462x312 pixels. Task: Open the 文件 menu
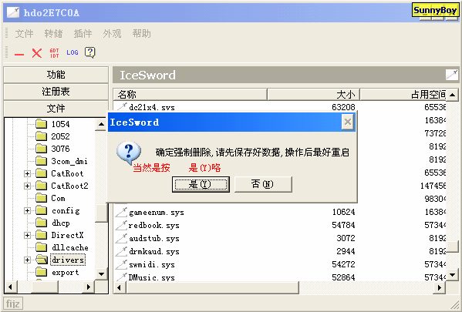pos(24,34)
